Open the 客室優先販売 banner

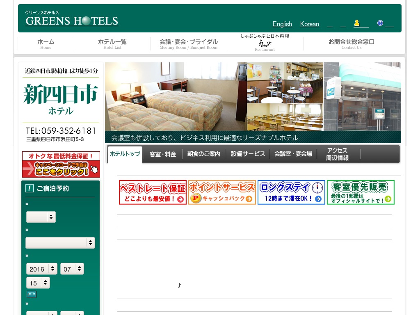361,192
